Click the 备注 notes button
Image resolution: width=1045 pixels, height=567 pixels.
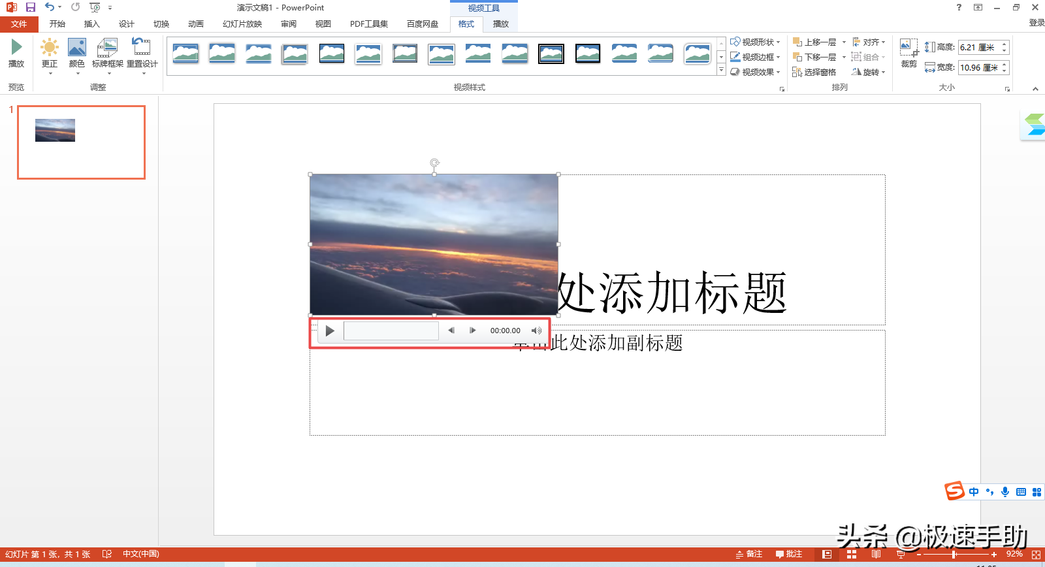click(749, 554)
